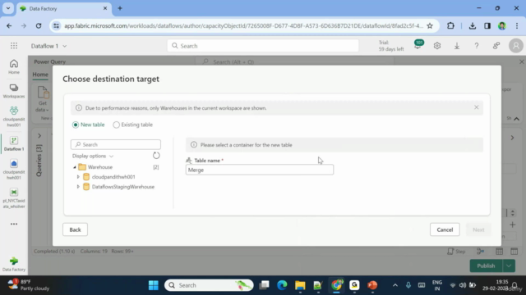Open the app launcher grid
The width and height of the screenshot is (526, 295).
[14, 46]
